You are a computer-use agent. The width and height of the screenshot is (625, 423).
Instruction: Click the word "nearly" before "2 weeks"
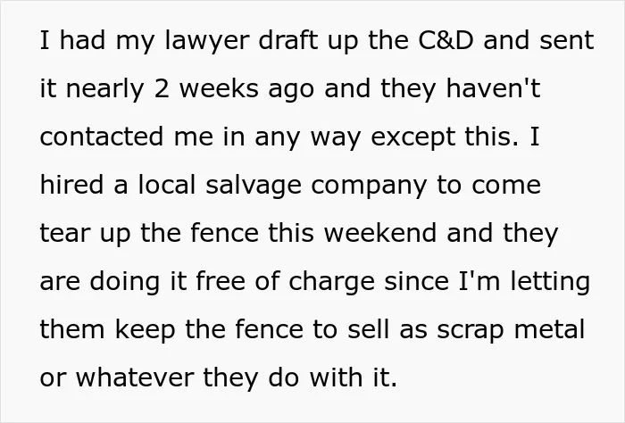click(x=104, y=89)
